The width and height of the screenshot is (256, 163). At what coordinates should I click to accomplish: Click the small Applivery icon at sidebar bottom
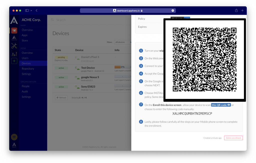[14, 145]
